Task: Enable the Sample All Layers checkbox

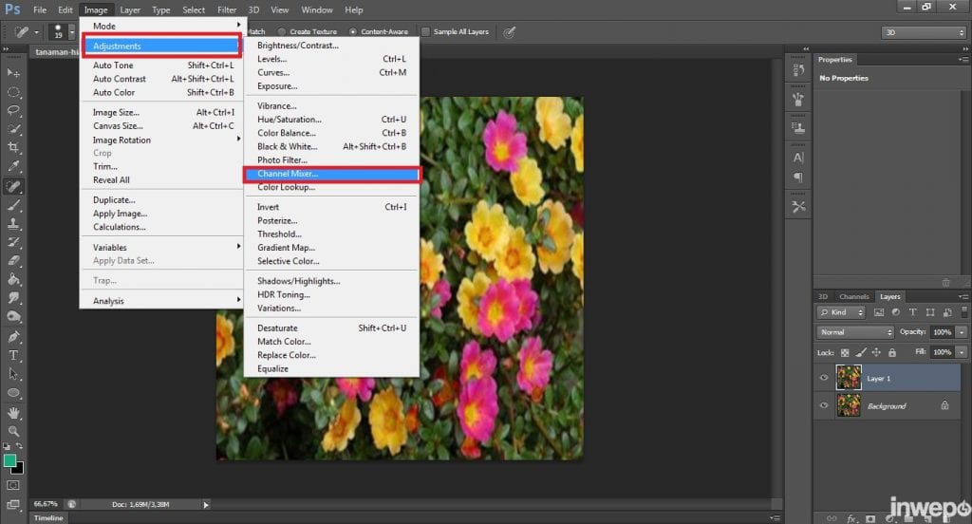Action: point(425,31)
